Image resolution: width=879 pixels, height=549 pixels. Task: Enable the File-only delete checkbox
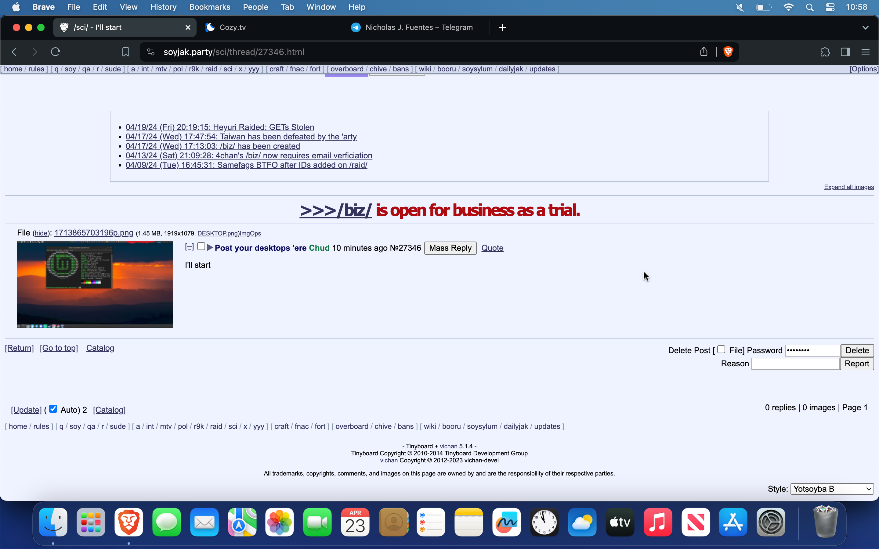pos(721,349)
